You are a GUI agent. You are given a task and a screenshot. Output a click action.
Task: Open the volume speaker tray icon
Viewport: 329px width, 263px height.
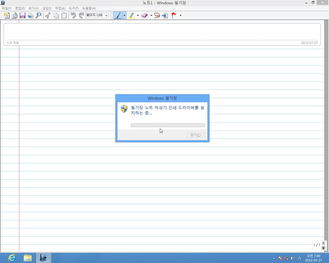[x=293, y=258]
